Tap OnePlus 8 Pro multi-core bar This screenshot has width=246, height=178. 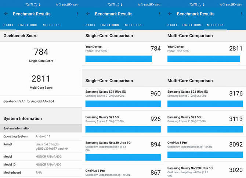point(205,155)
